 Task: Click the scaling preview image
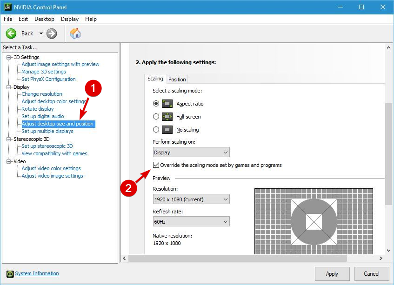314,221
